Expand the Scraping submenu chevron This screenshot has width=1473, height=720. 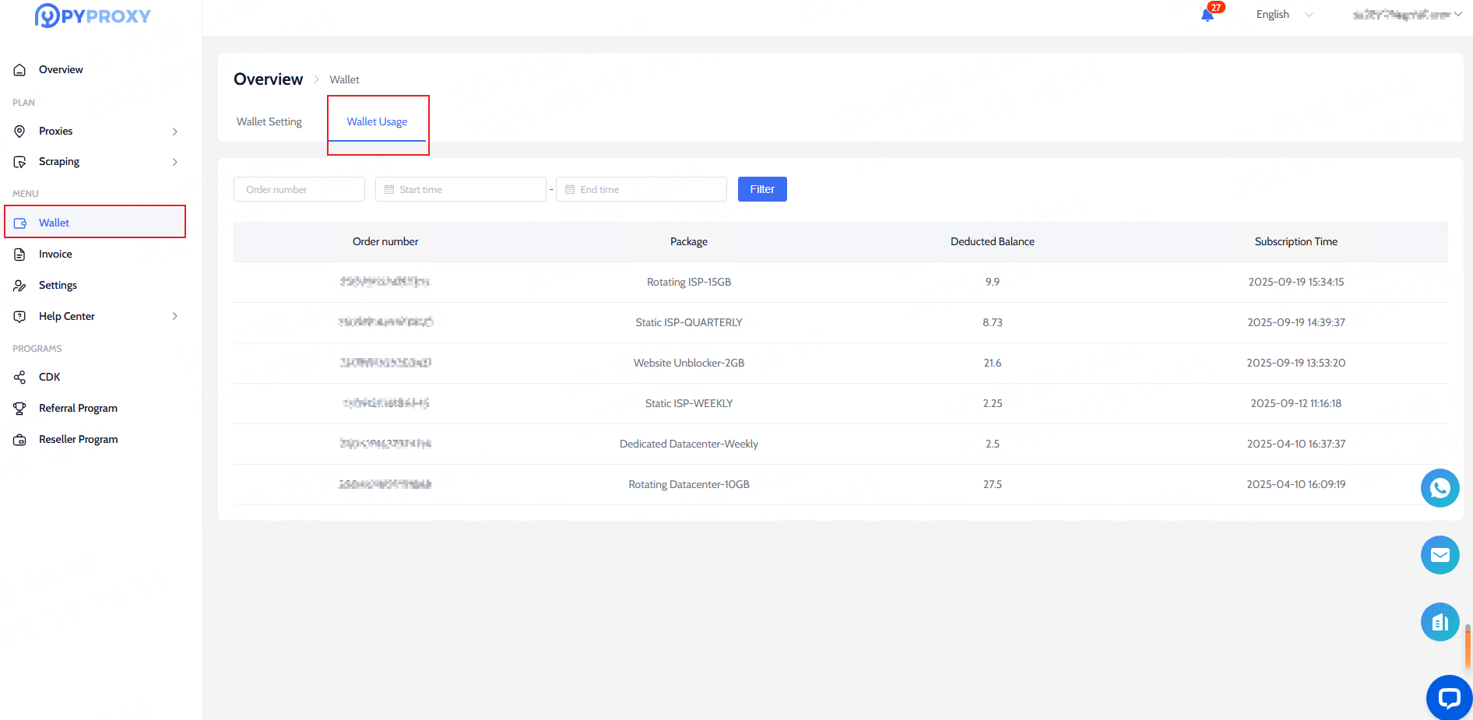click(x=174, y=162)
